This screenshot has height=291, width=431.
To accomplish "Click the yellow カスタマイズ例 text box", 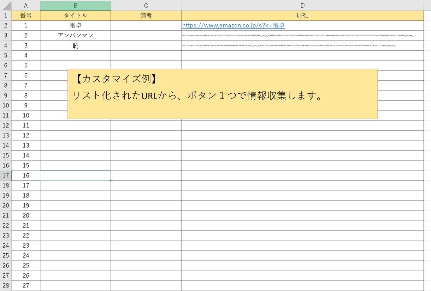I will [223, 94].
